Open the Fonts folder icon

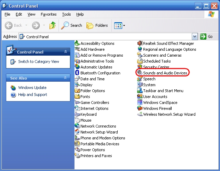(x=77, y=97)
